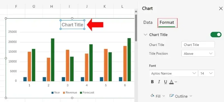The image size is (224, 102).
Task: Click the 10000 axis label
Action: pyautogui.click(x=13, y=62)
